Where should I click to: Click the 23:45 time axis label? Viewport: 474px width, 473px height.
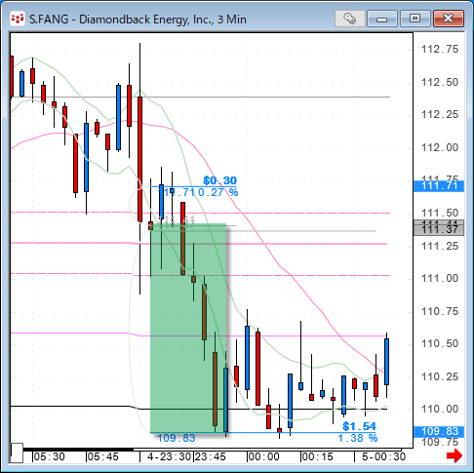[x=211, y=456]
